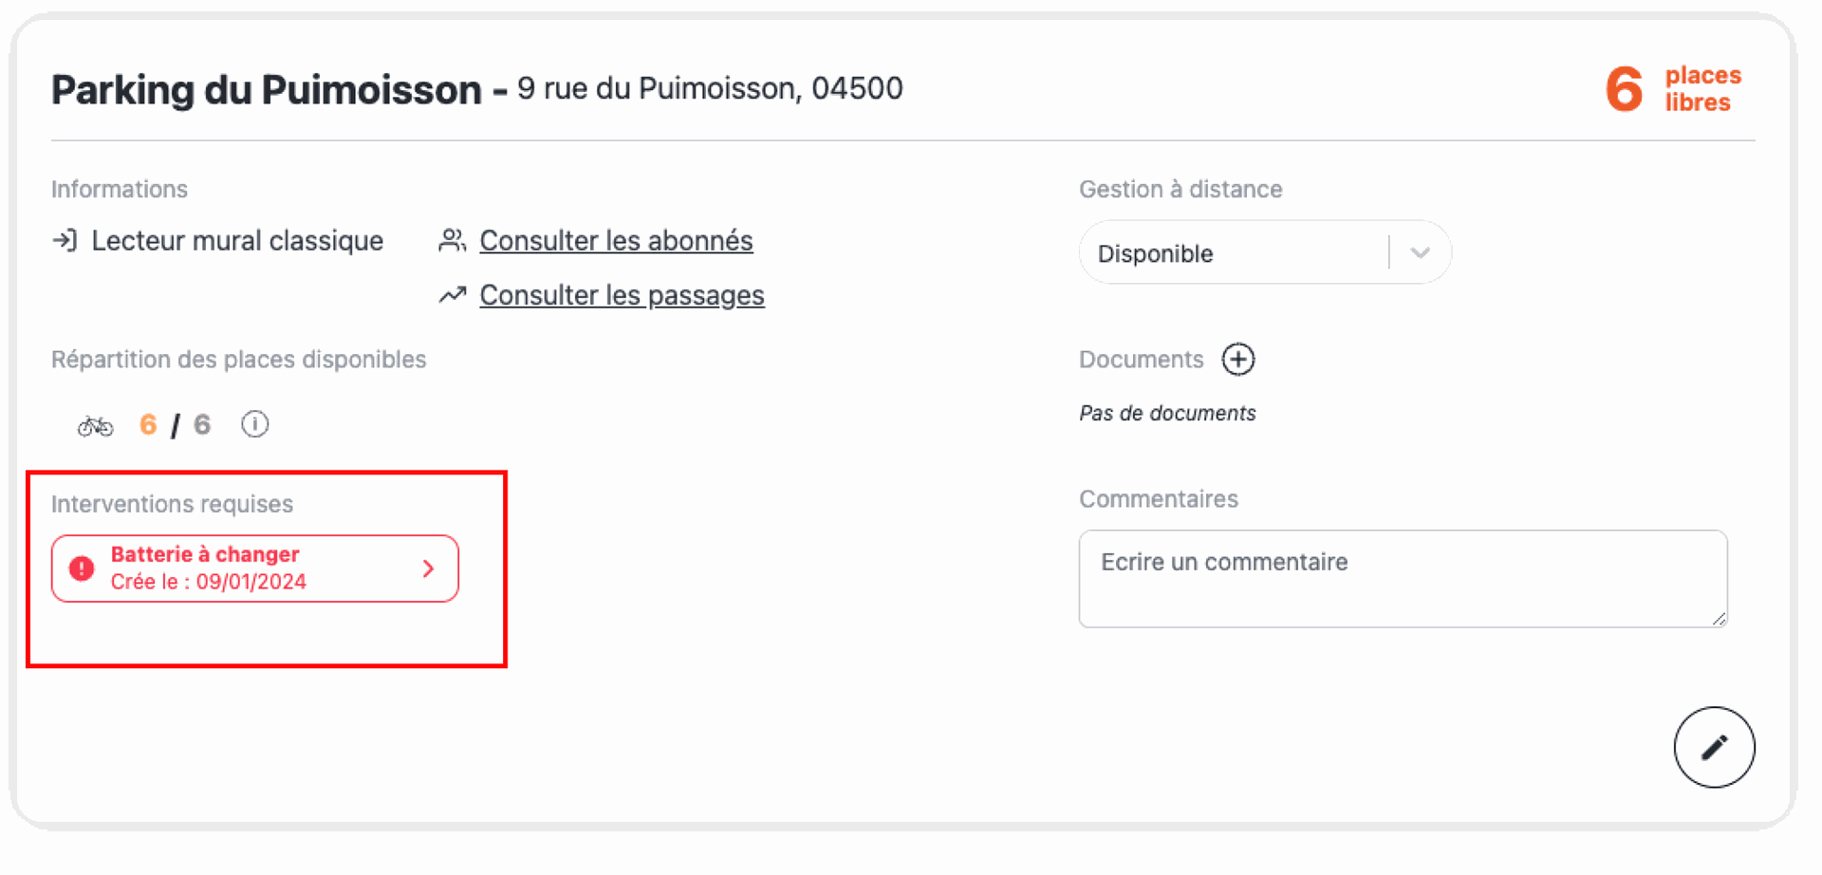1822x875 pixels.
Task: Open Consulter les abonnés link
Action: (x=616, y=241)
